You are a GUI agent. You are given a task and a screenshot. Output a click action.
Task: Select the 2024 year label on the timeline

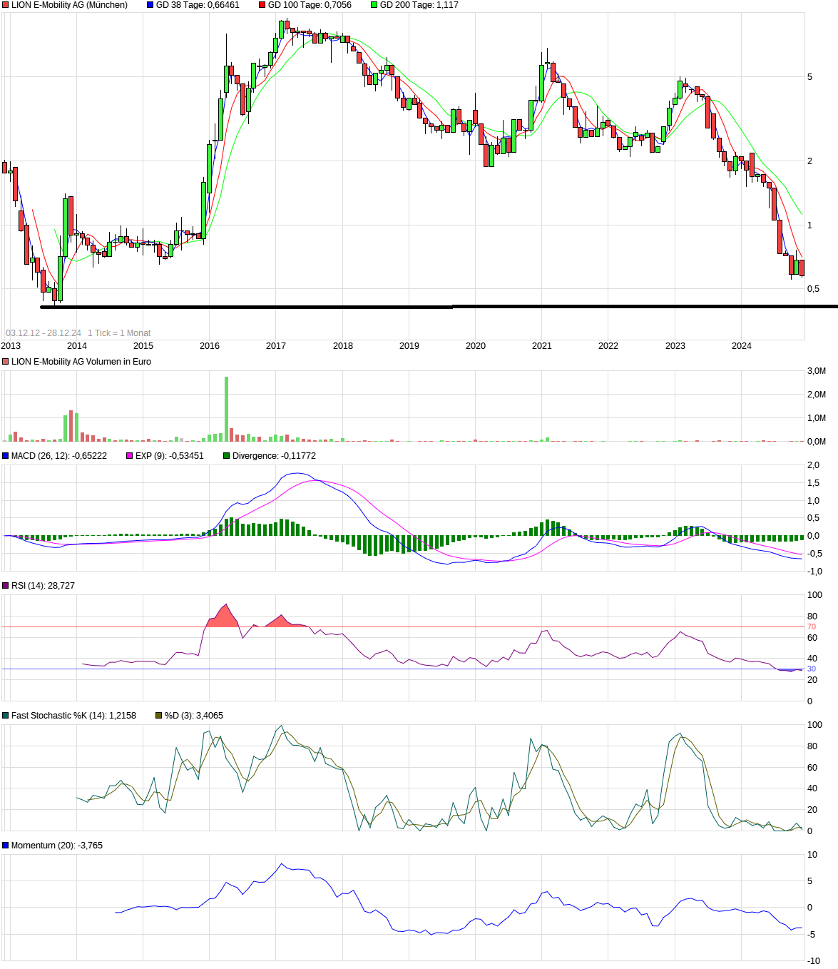click(742, 345)
